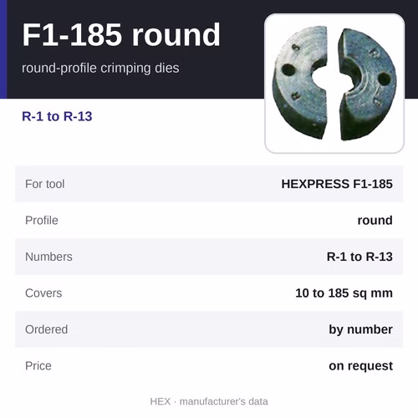
Task: Click the round profile value
Action: coord(375,221)
